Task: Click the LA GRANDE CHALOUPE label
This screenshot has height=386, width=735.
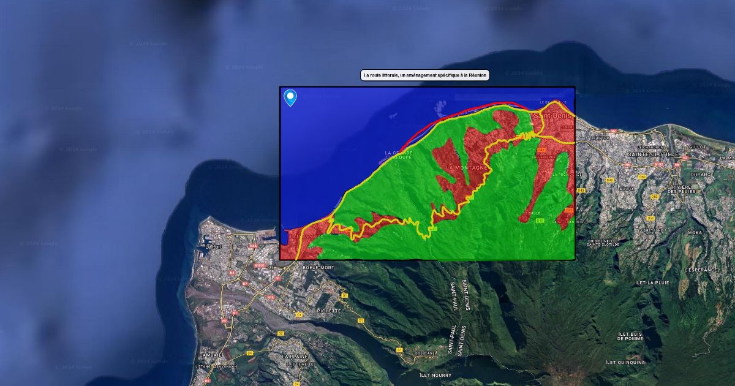Action: (x=399, y=155)
